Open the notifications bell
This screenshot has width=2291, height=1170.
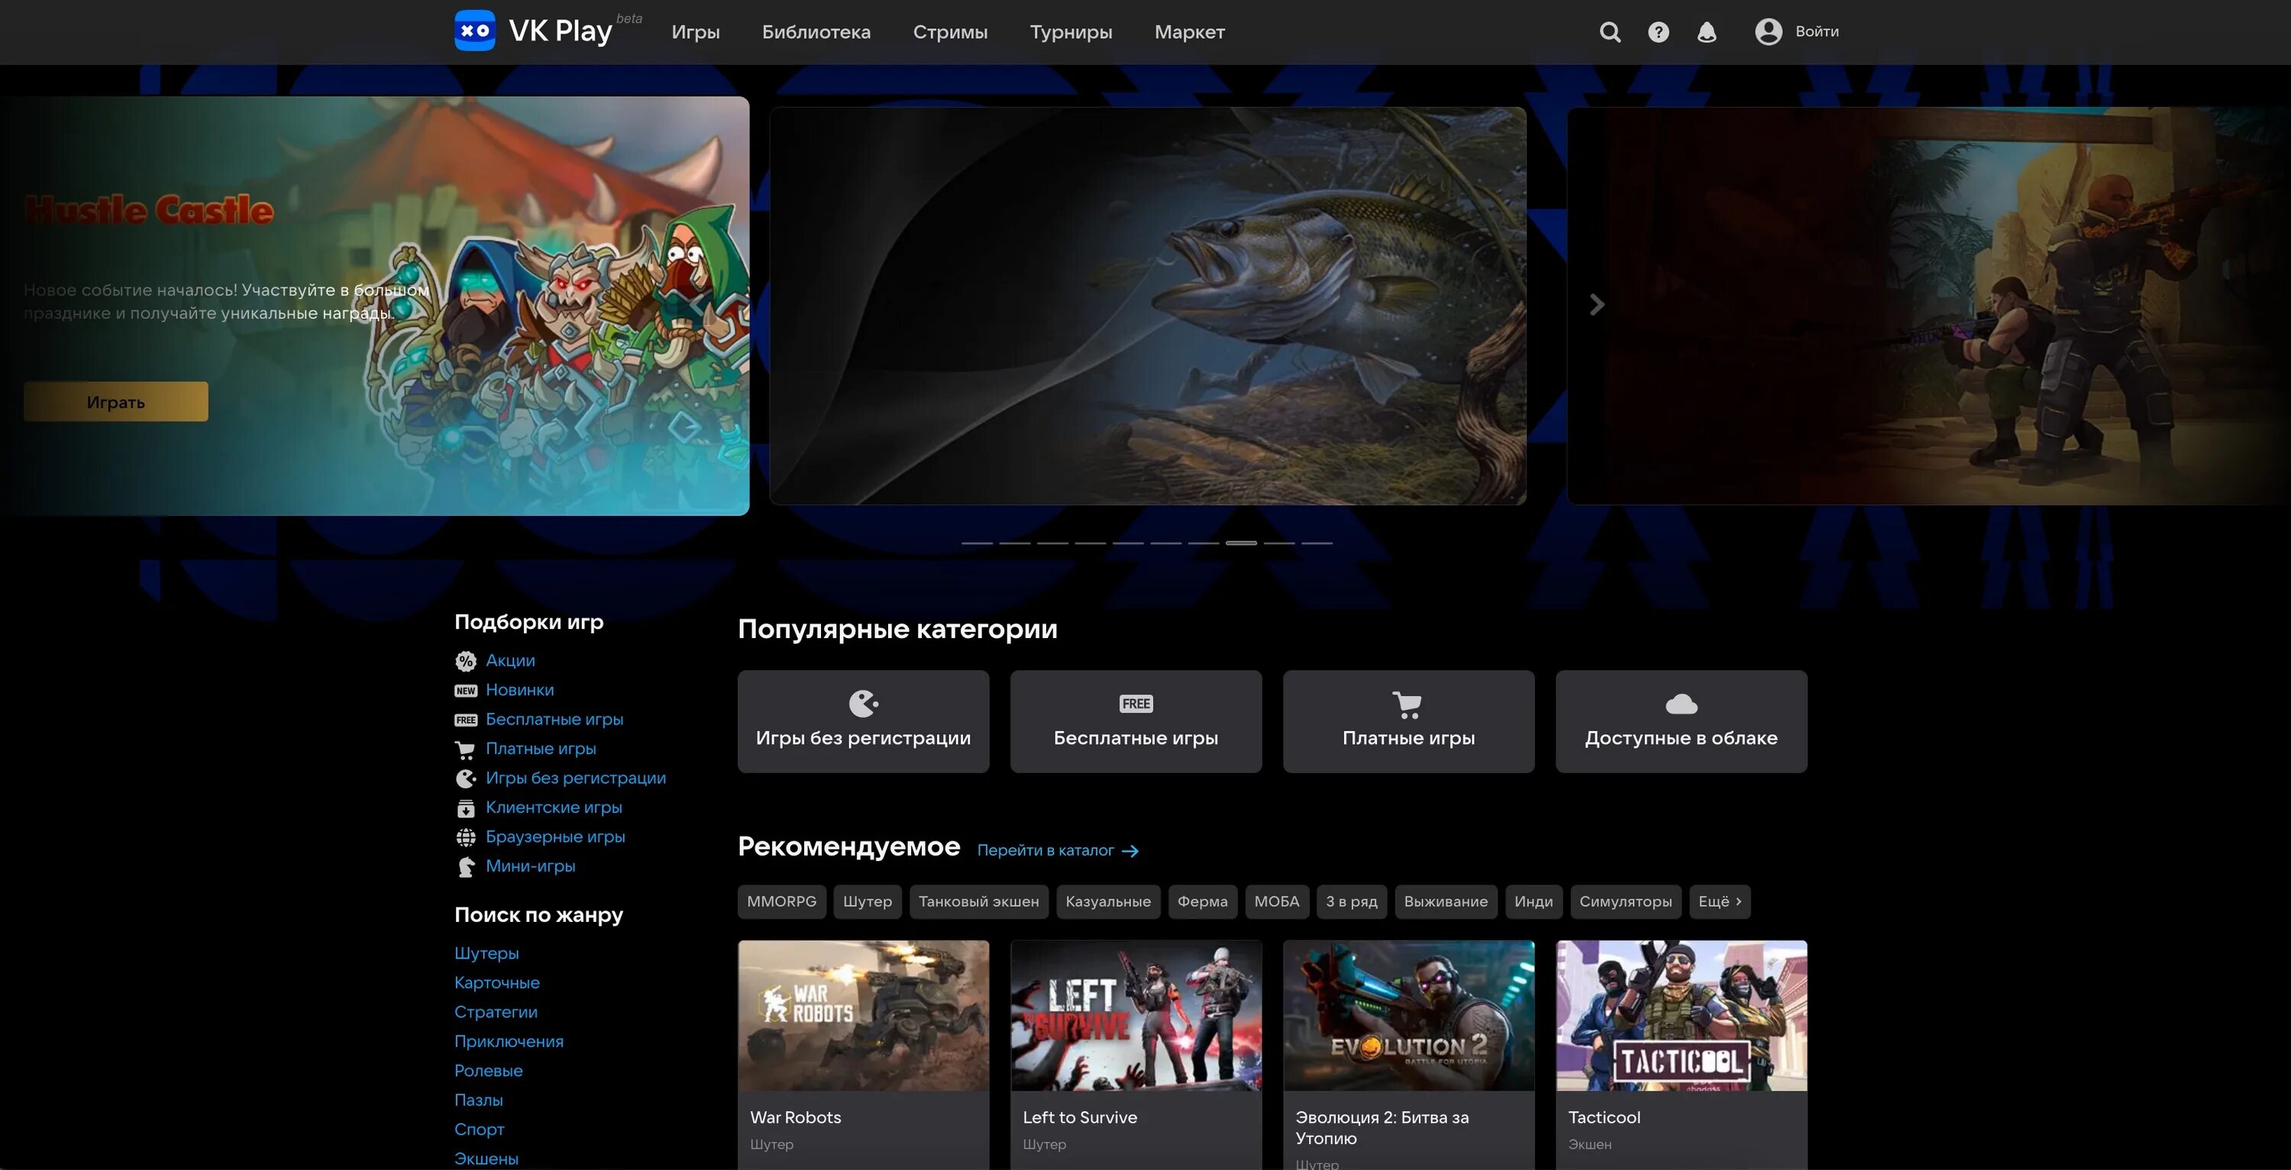[1706, 32]
